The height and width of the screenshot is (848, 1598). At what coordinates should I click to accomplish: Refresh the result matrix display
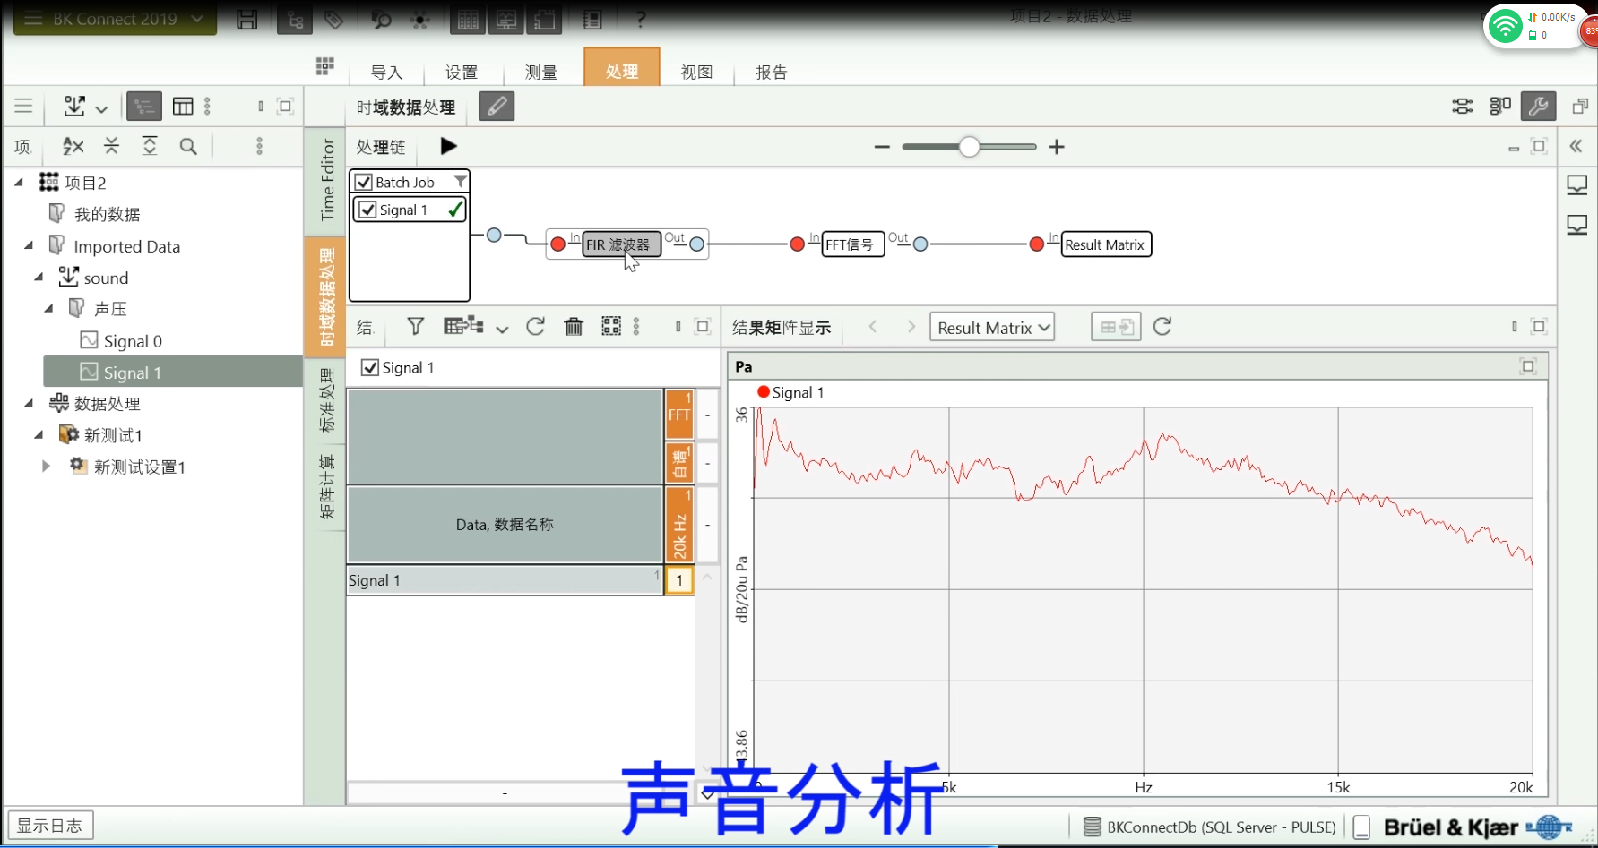click(1162, 327)
